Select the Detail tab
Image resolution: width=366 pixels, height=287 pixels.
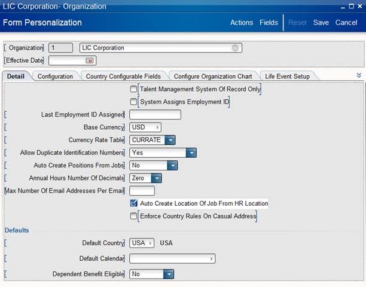(x=16, y=77)
